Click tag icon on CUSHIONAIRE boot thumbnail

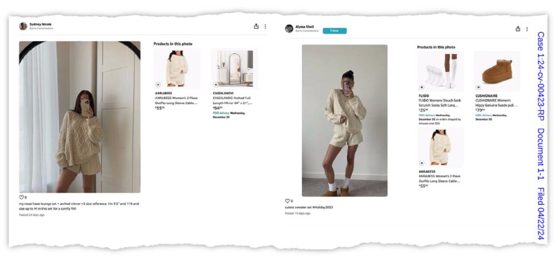[478, 87]
